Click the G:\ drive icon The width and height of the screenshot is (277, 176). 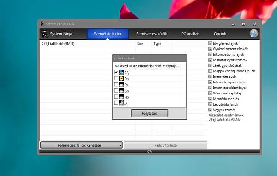pyautogui.click(x=121, y=91)
